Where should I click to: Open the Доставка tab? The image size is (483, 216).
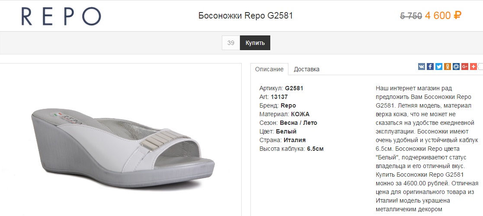pyautogui.click(x=307, y=69)
